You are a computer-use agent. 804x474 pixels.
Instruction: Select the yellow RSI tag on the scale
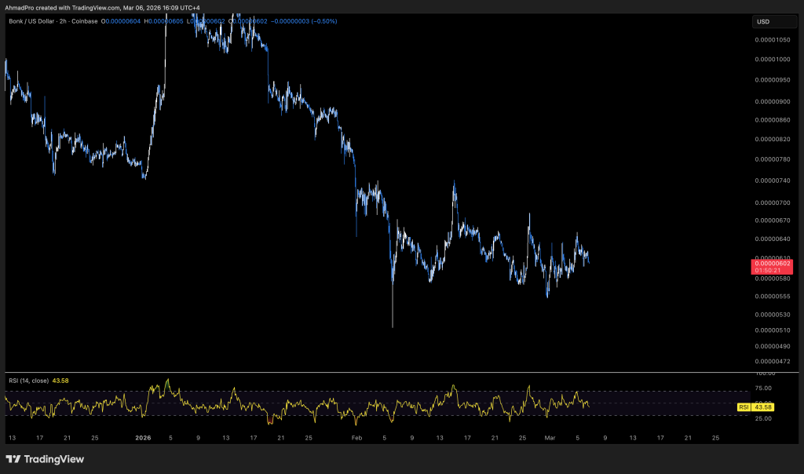click(743, 407)
